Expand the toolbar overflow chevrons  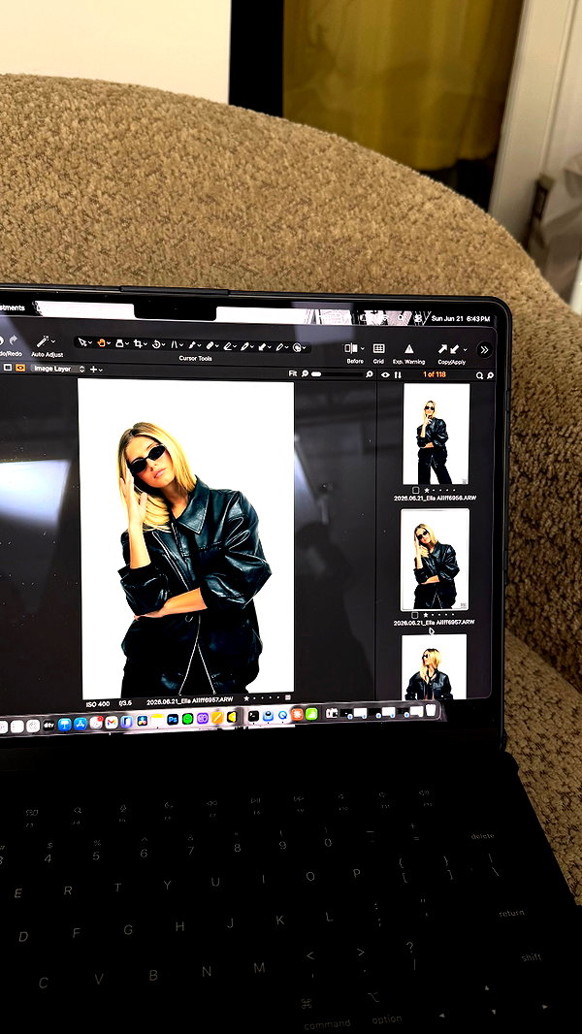(485, 349)
